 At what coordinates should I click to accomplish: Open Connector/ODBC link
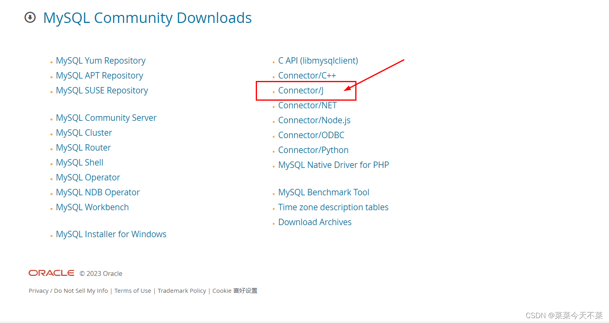point(311,135)
